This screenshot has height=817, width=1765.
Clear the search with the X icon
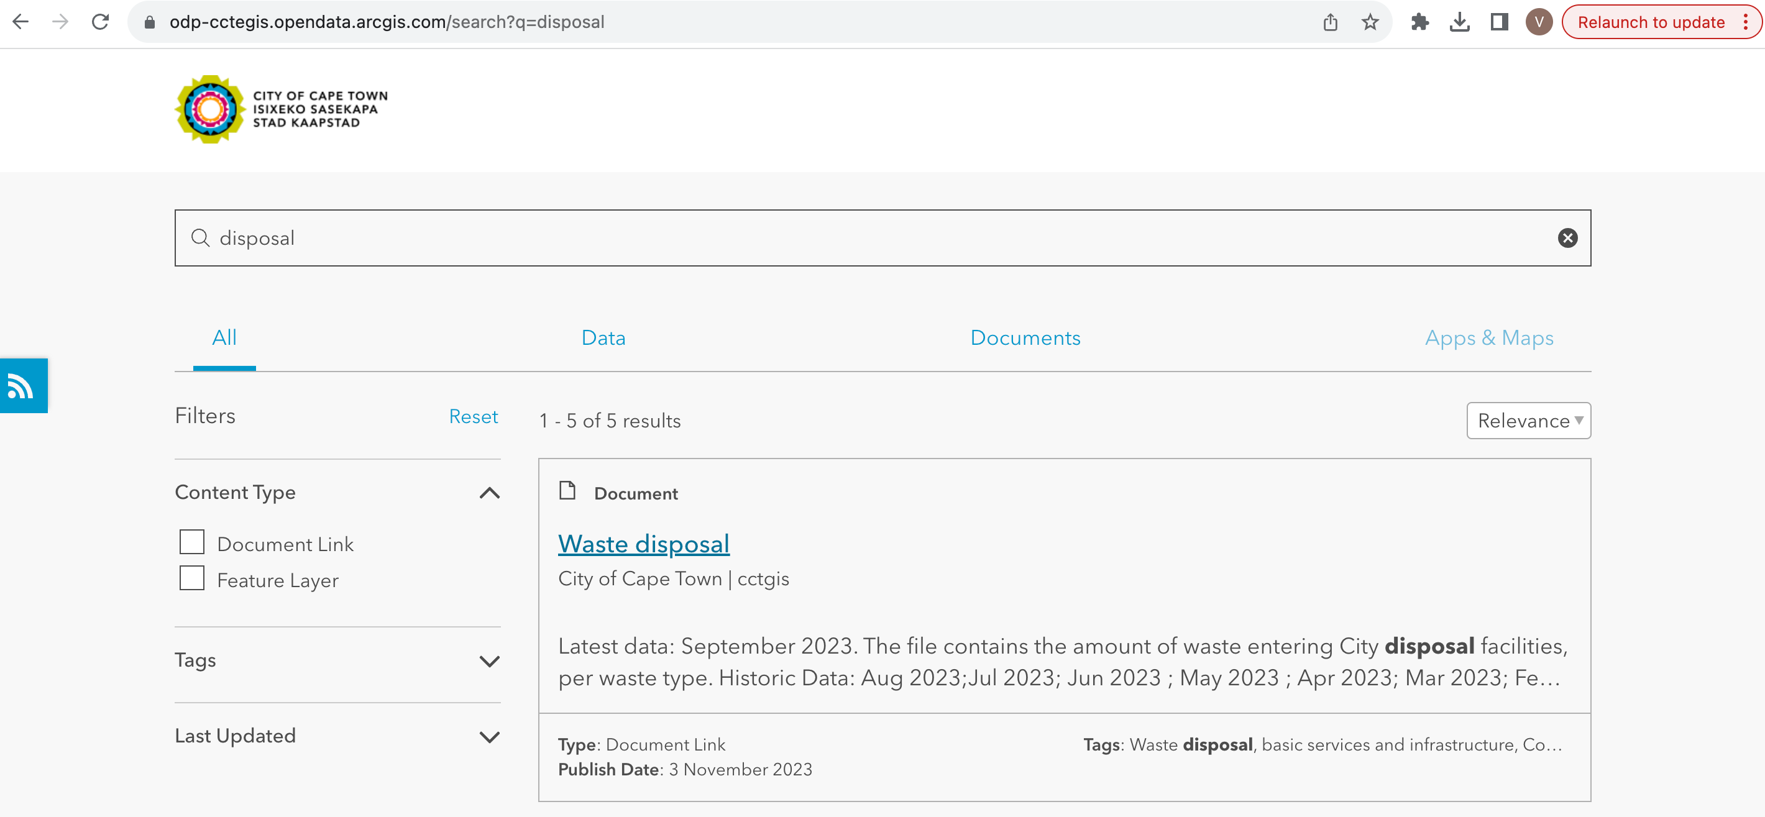tap(1567, 237)
